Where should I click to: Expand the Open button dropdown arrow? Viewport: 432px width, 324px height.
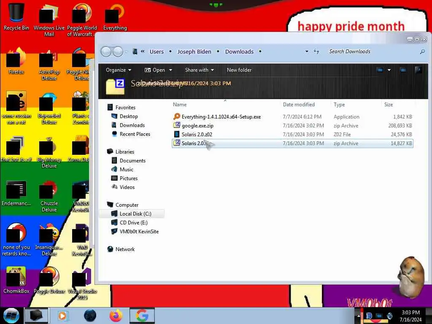pos(170,70)
